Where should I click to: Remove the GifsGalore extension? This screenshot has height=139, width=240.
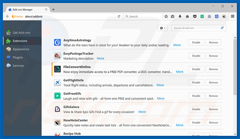(213, 109)
